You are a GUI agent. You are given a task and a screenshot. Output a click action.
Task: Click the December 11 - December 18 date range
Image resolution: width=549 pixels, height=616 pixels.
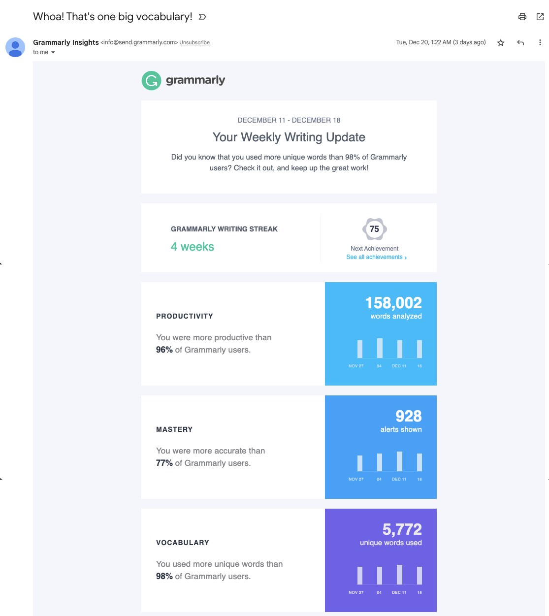coord(289,120)
